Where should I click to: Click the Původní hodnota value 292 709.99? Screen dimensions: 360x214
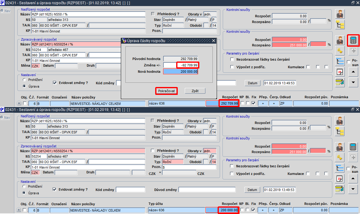pyautogui.click(x=180, y=59)
